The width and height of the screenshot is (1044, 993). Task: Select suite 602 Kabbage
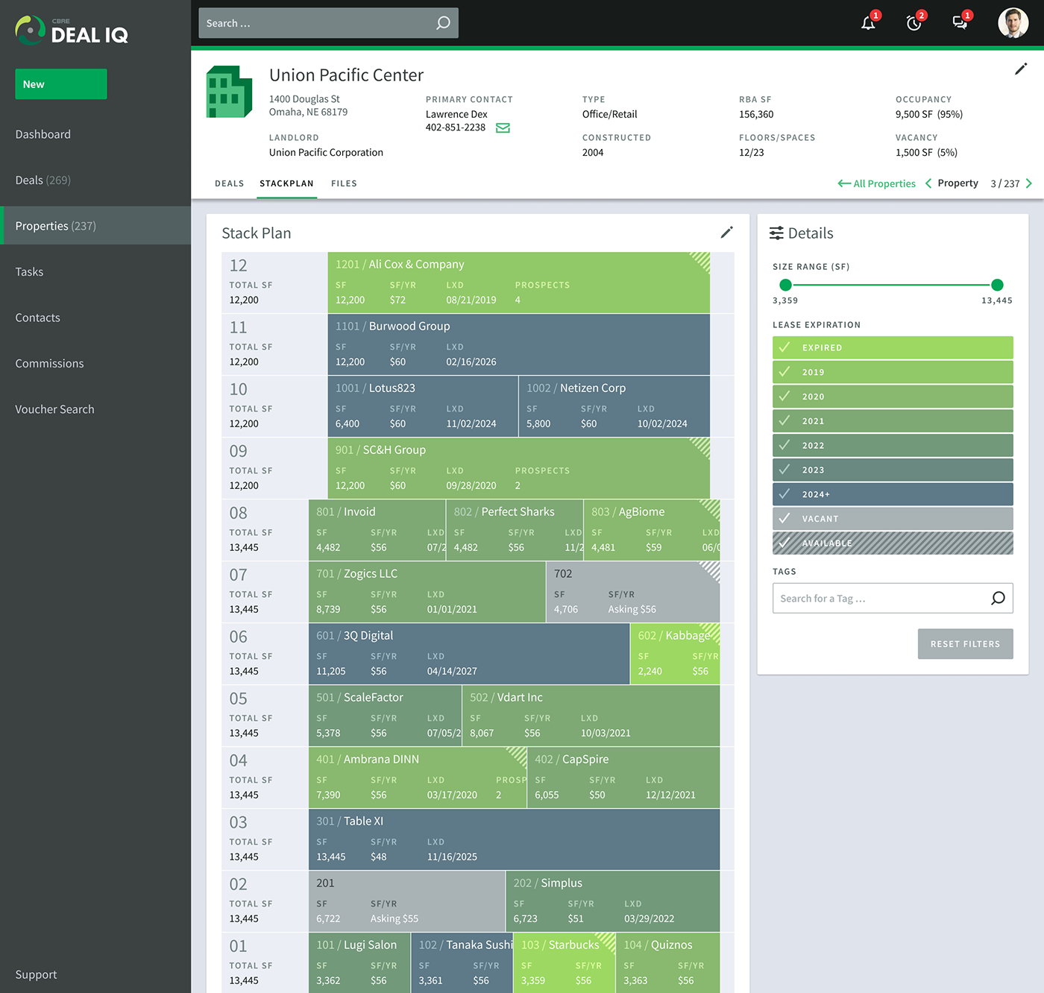pos(675,654)
